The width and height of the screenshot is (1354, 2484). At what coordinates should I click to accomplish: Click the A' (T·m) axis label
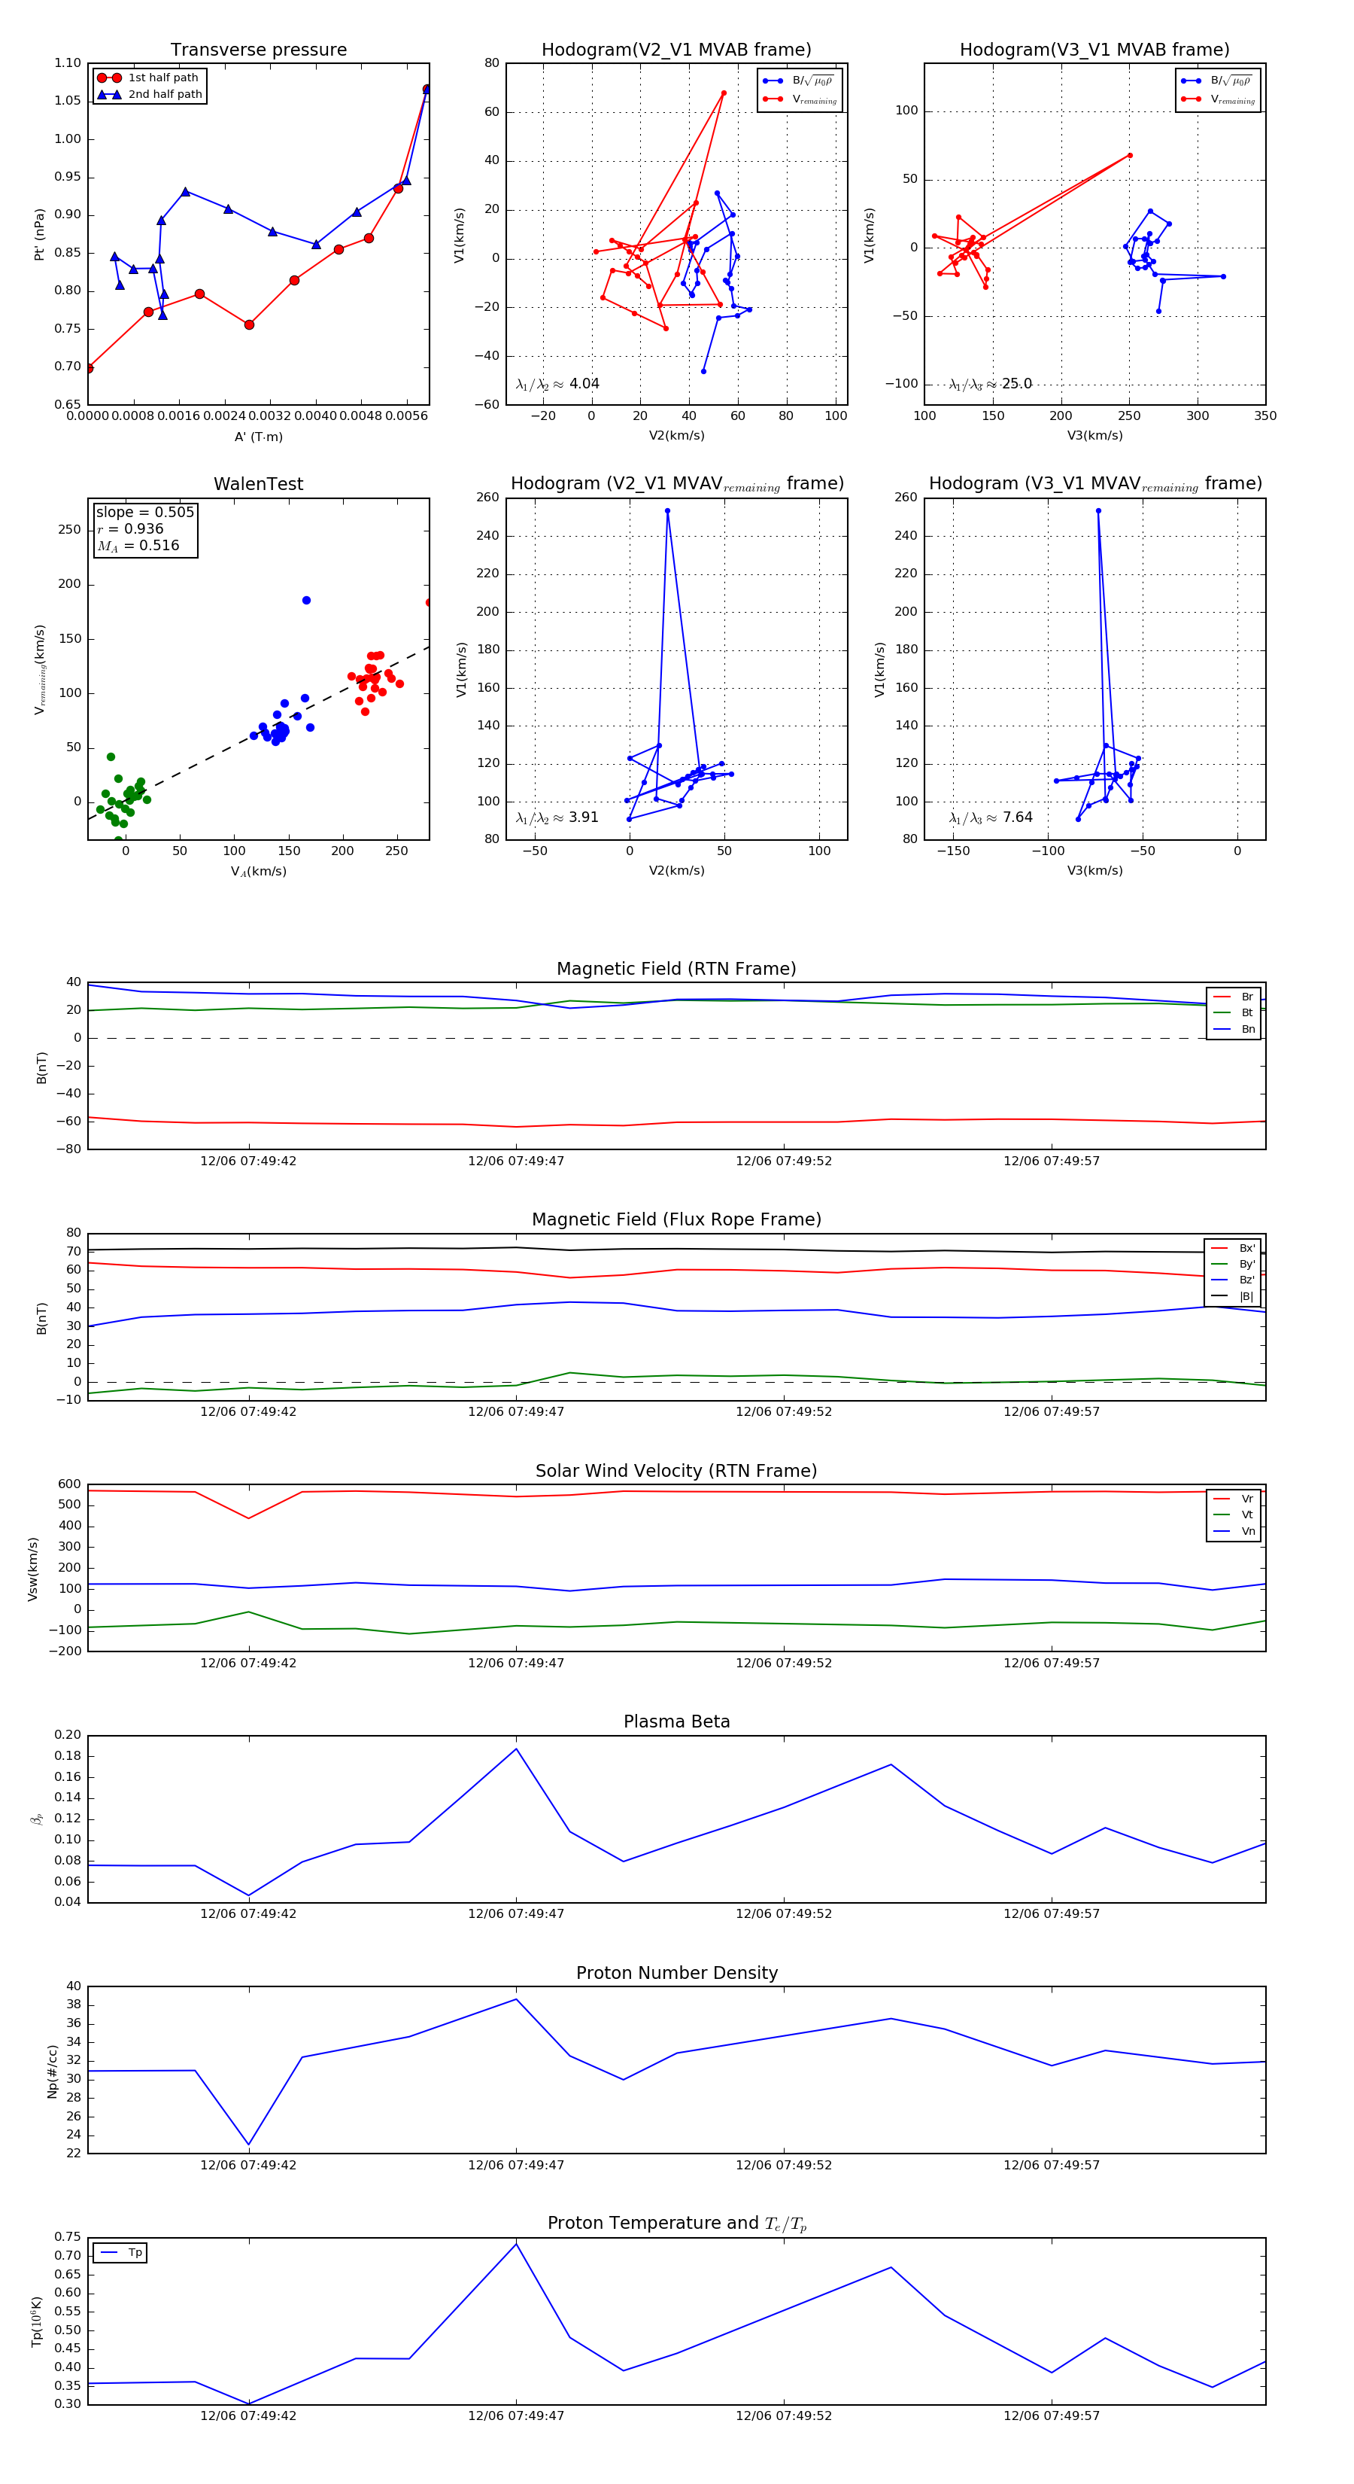[258, 437]
